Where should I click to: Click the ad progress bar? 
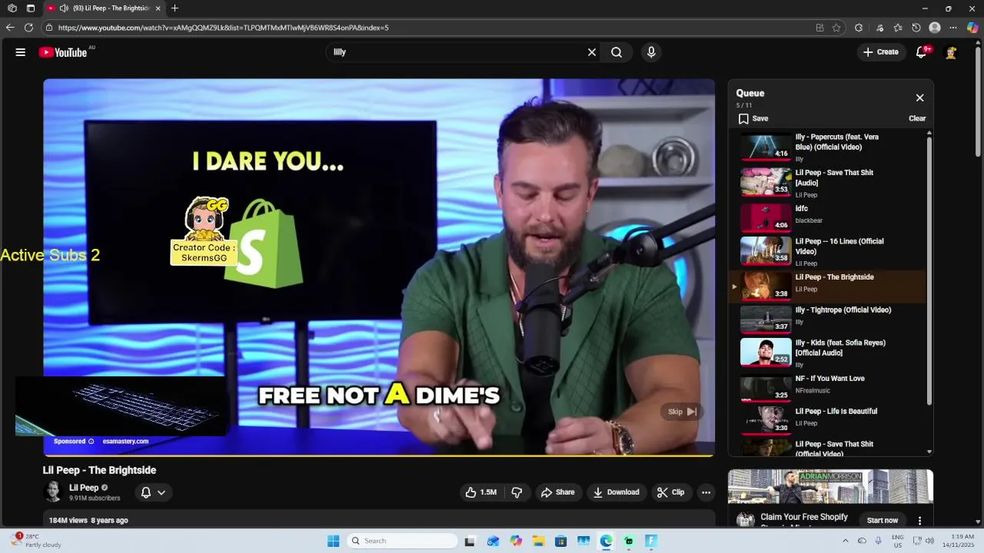[379, 455]
